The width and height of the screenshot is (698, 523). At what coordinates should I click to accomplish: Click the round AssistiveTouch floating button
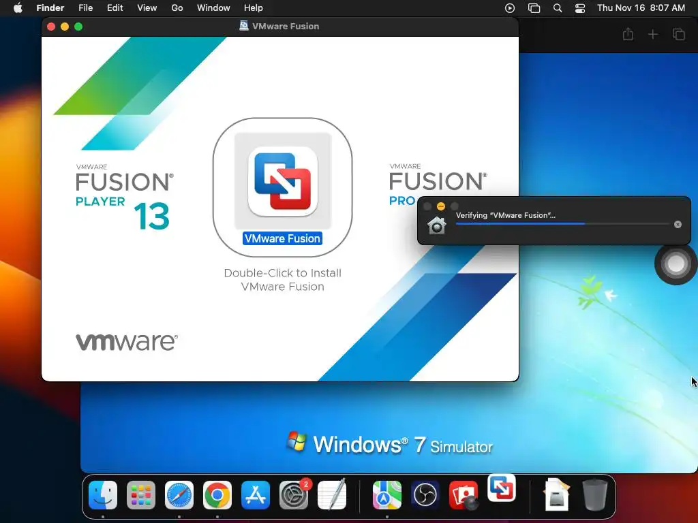[x=676, y=264]
